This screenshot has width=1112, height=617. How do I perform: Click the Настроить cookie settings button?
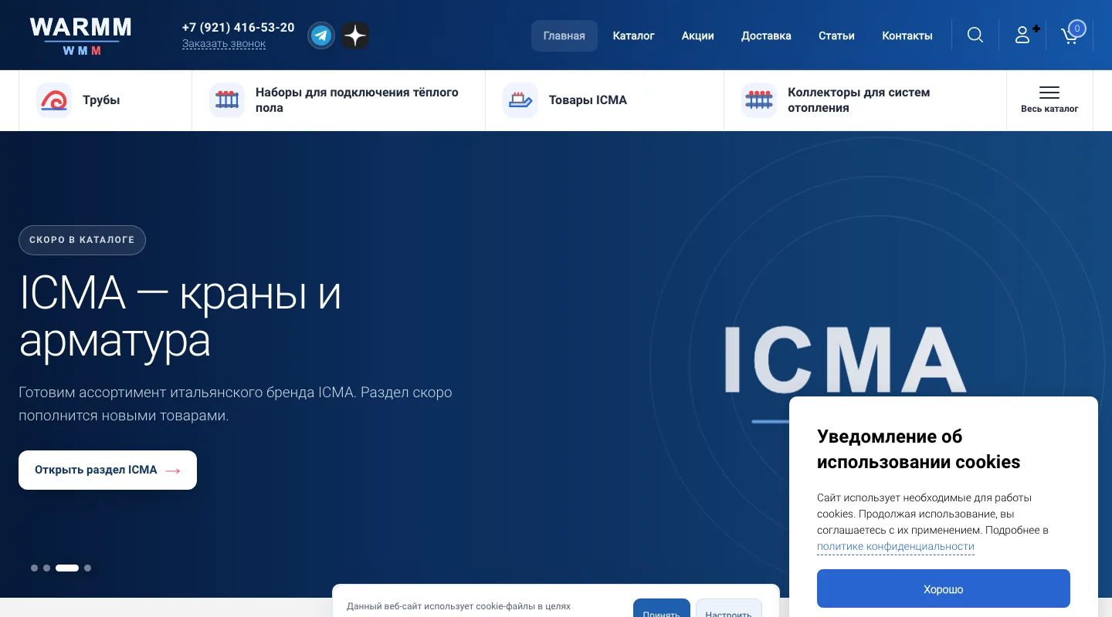pos(729,609)
